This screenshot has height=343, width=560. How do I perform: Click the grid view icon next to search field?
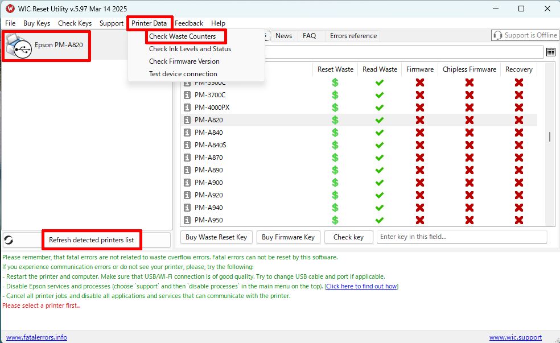pyautogui.click(x=550, y=52)
